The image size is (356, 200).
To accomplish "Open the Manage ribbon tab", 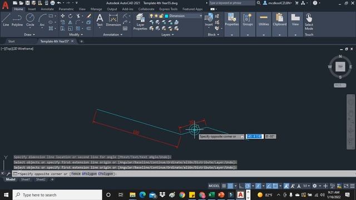I will tap(96, 9).
